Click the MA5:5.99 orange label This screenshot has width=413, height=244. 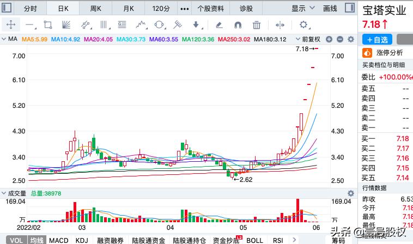[34, 39]
